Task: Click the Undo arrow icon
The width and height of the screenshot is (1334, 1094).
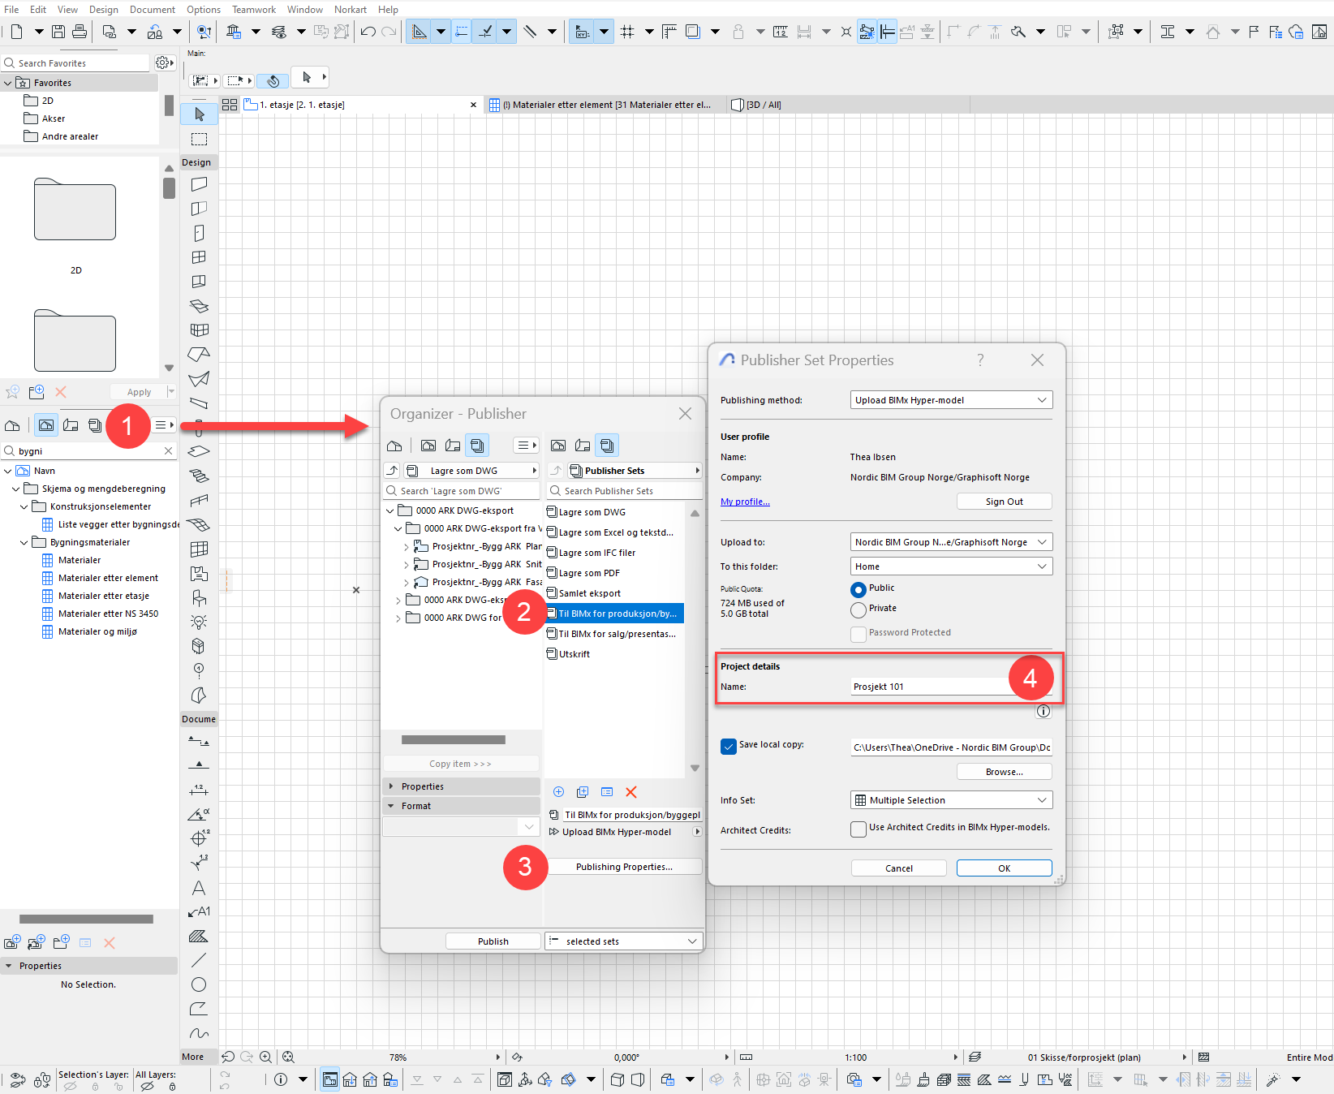Action: (x=368, y=32)
